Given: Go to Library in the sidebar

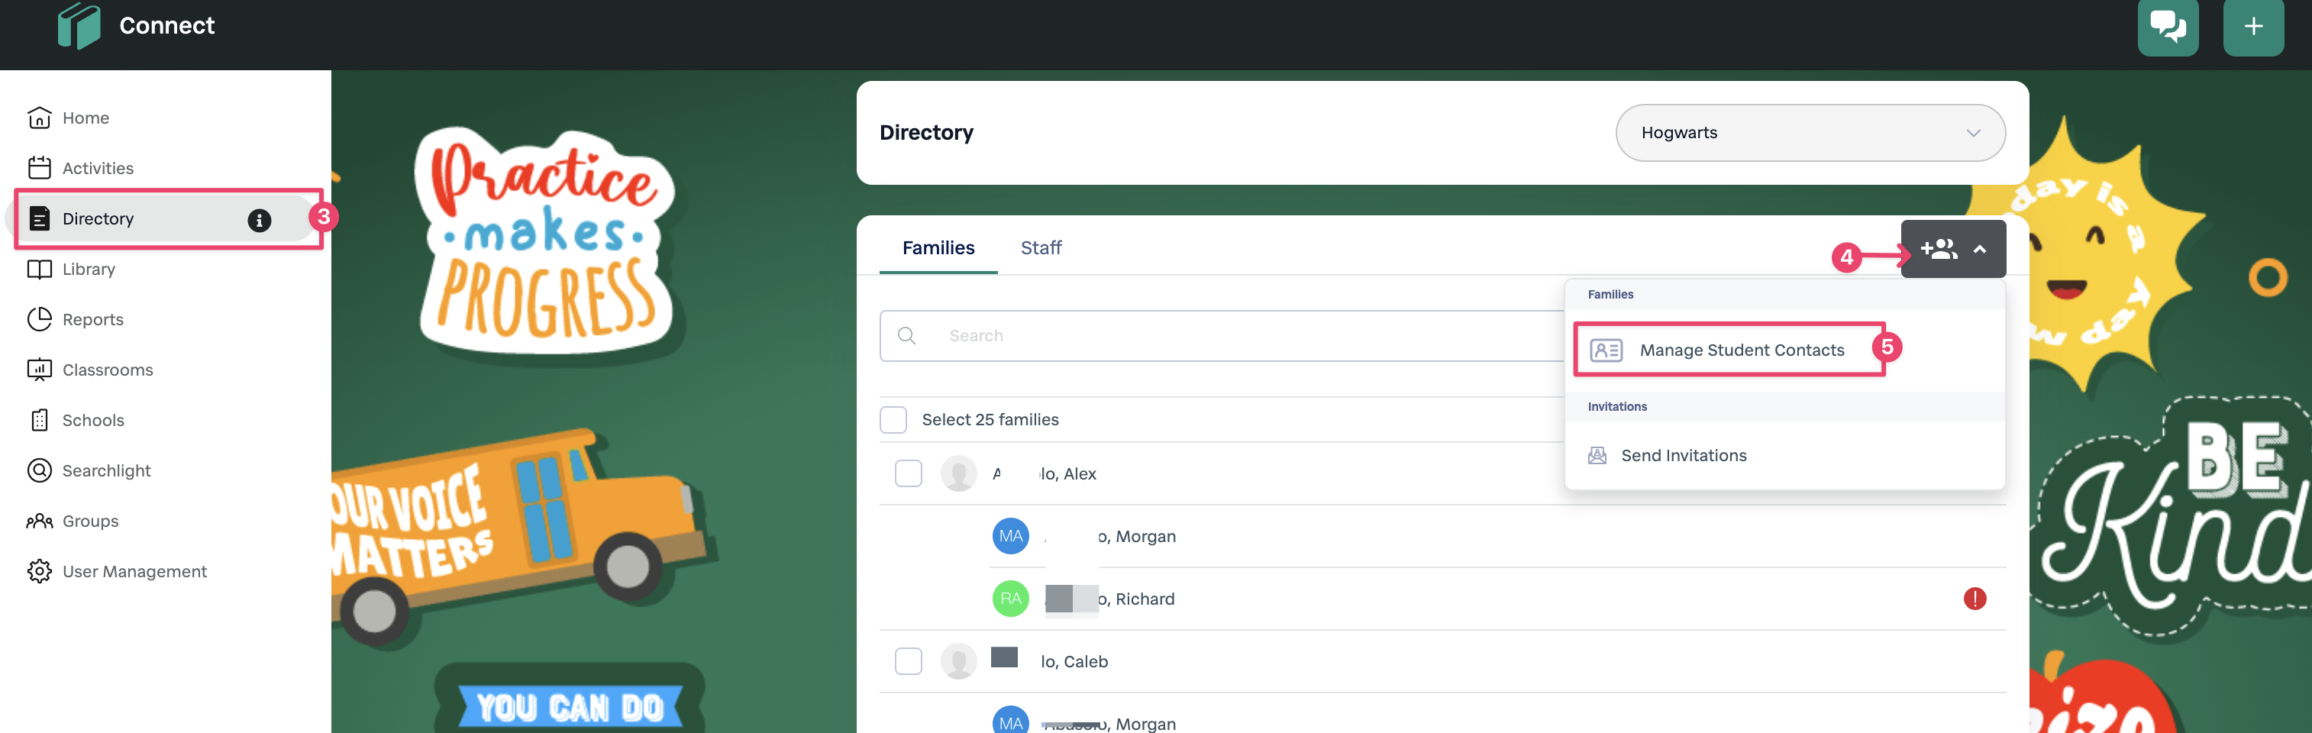Looking at the screenshot, I should [x=89, y=270].
